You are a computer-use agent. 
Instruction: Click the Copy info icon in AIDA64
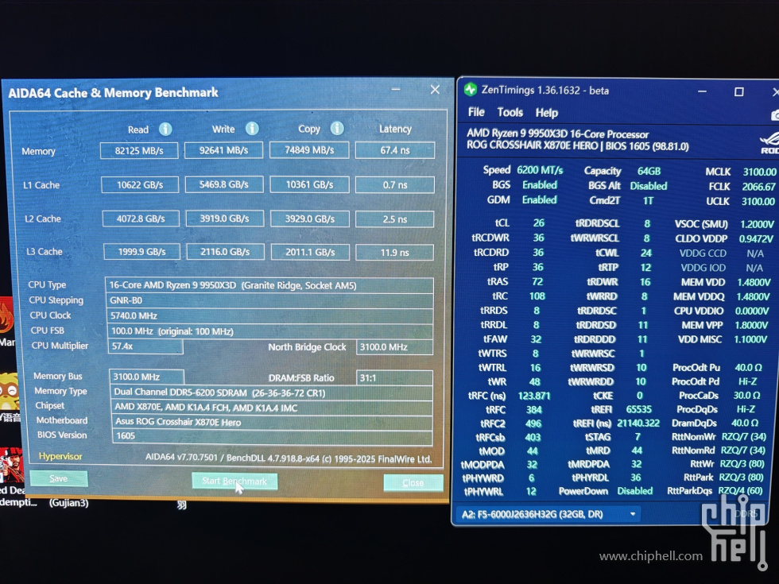(x=337, y=128)
